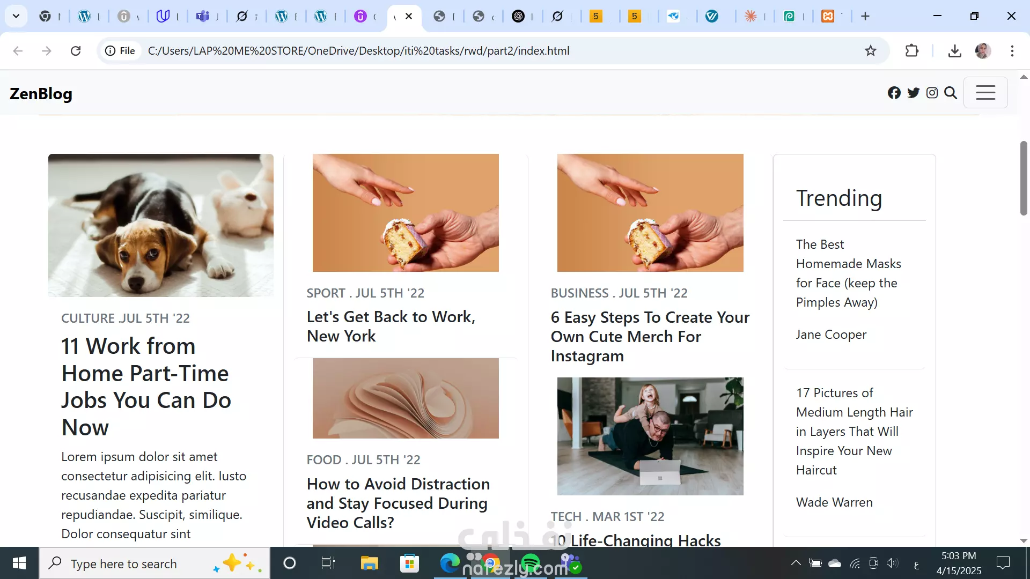
Task: Open the beagle puppy article image
Action: tap(161, 225)
